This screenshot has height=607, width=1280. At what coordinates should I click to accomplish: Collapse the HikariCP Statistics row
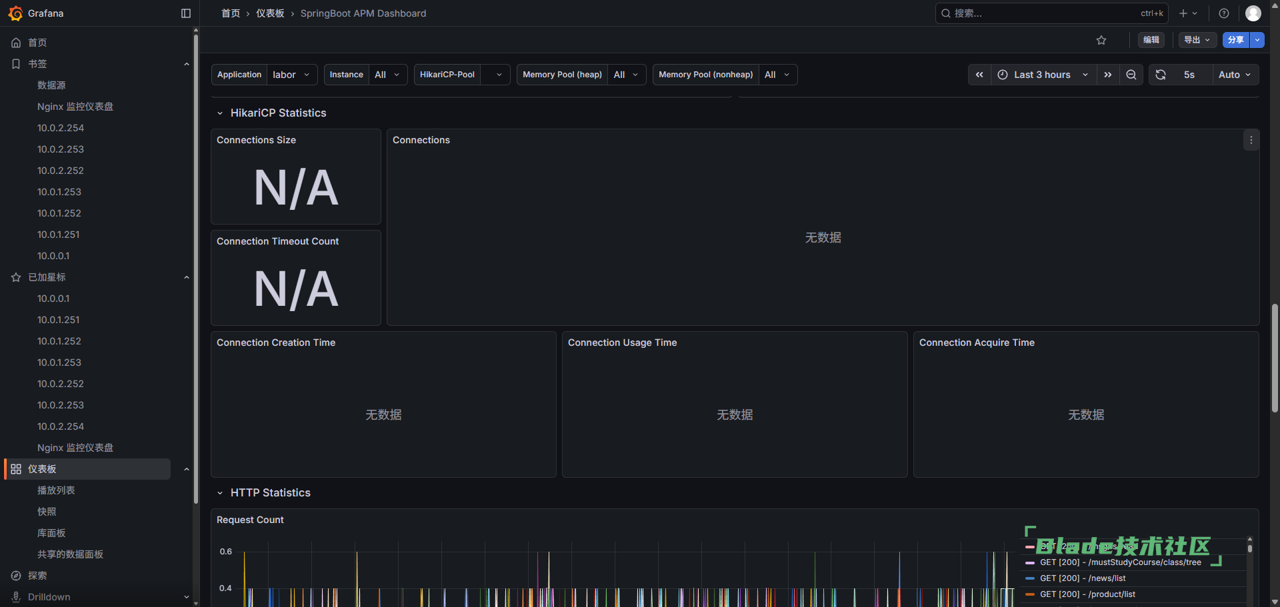coord(220,113)
